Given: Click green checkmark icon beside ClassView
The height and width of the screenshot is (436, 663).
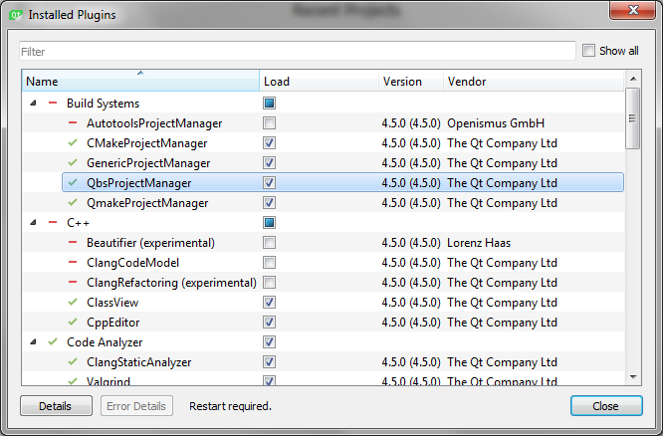Looking at the screenshot, I should (72, 303).
